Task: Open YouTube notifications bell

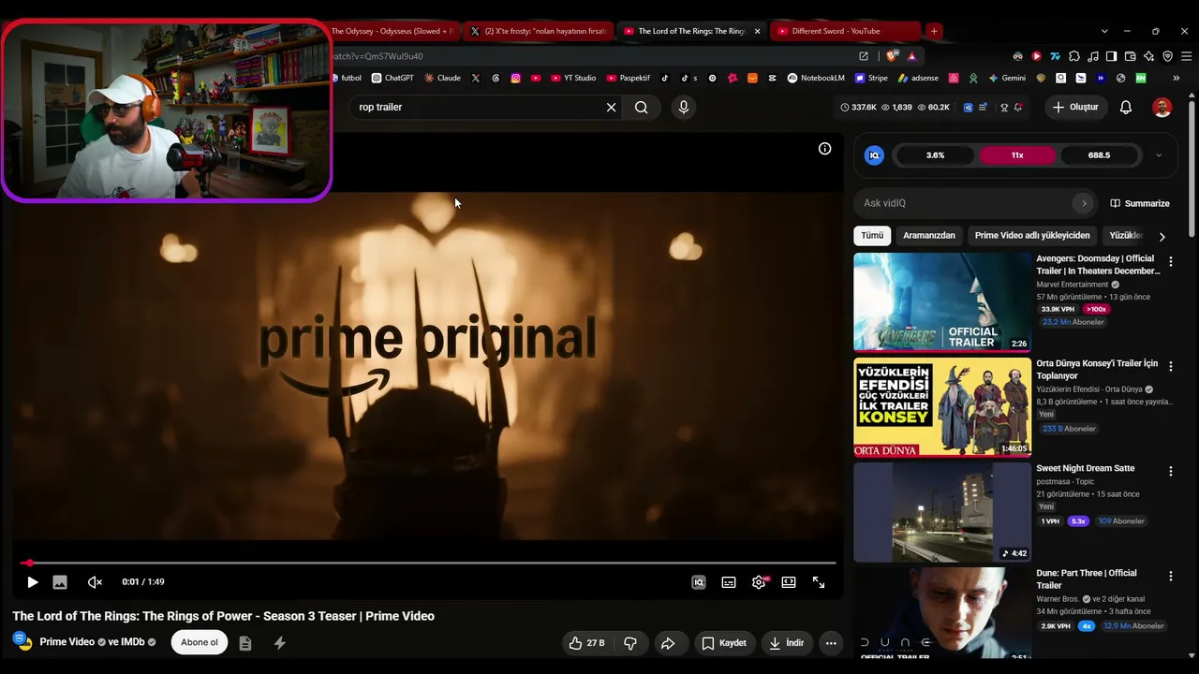Action: 1126,108
